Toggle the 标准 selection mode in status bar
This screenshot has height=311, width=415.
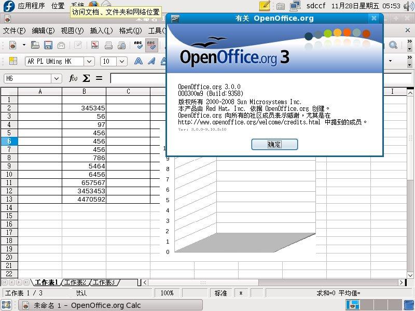[221, 293]
